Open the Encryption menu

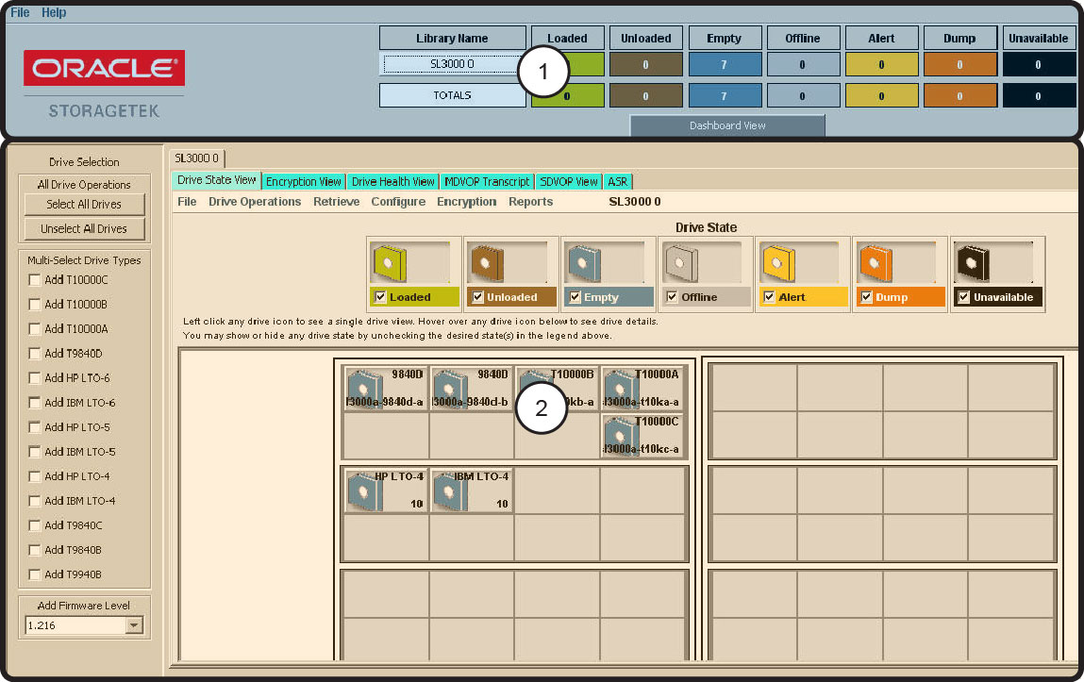(x=466, y=202)
